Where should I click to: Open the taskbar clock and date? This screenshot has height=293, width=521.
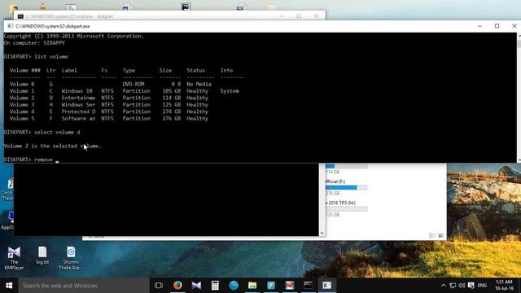(x=504, y=286)
